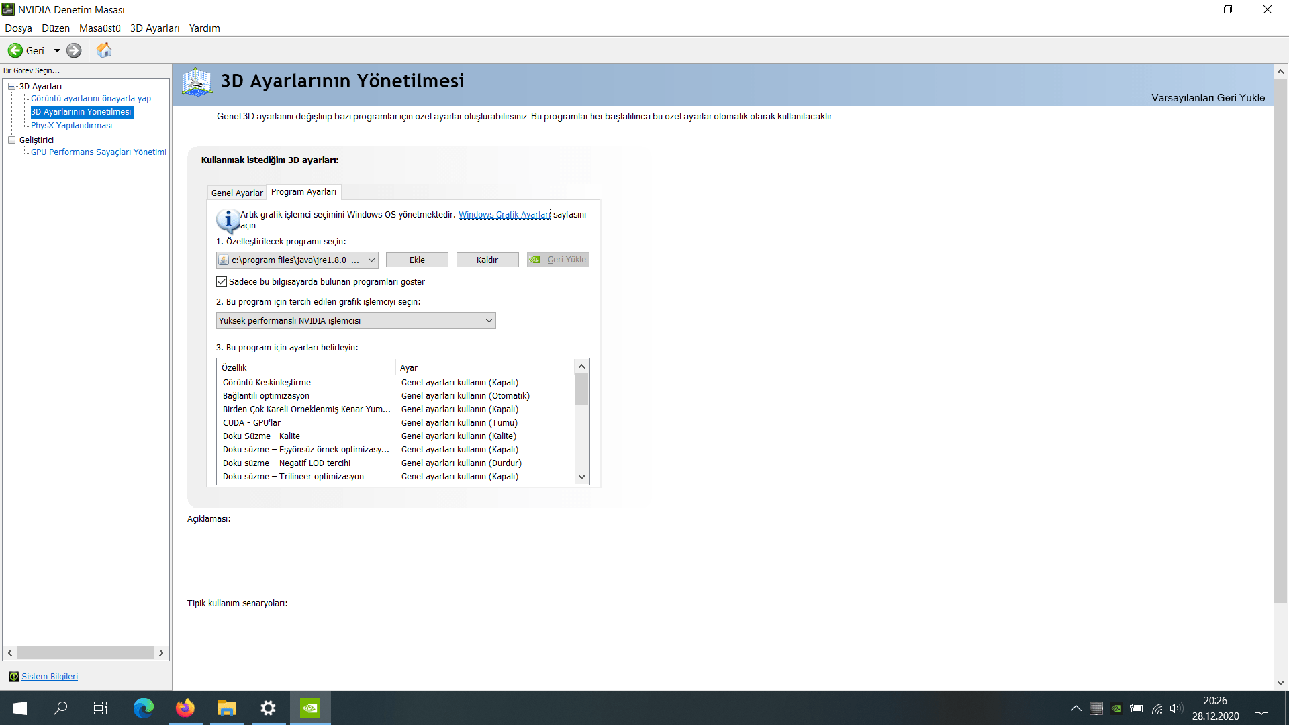This screenshot has width=1289, height=725.
Task: Click the Sistem Bilgileri icon
Action: coord(13,677)
